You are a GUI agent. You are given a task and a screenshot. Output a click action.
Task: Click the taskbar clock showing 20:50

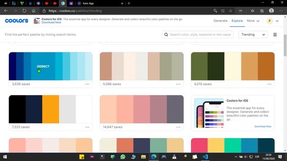(269, 157)
